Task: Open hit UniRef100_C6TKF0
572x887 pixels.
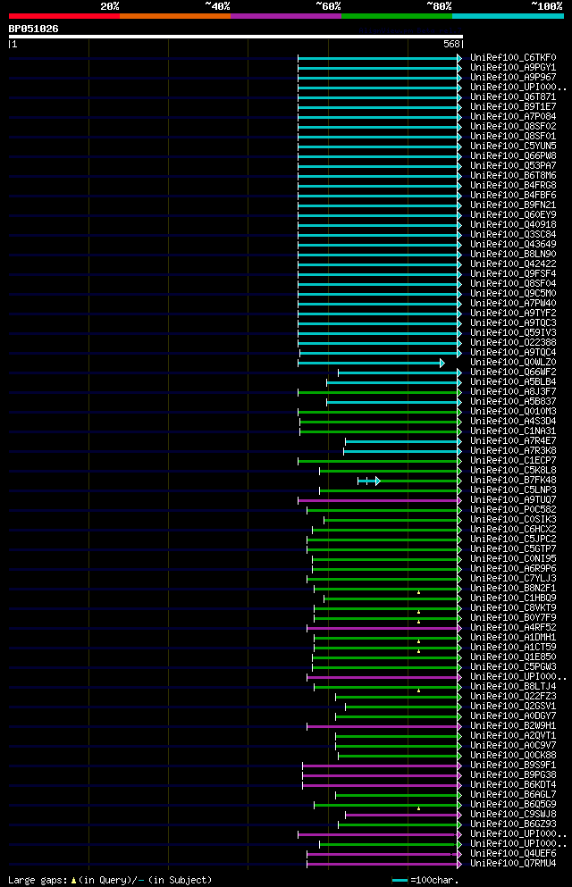Action: click(x=513, y=58)
